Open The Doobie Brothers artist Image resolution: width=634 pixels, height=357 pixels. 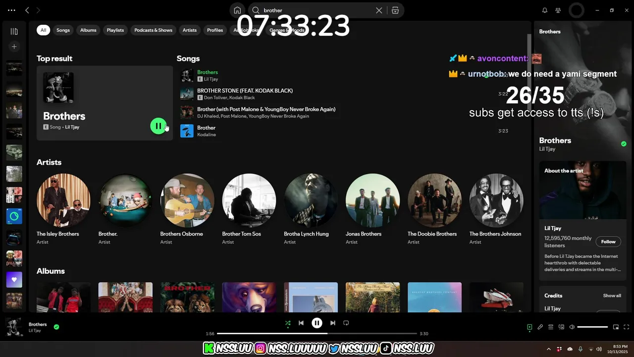tap(434, 209)
